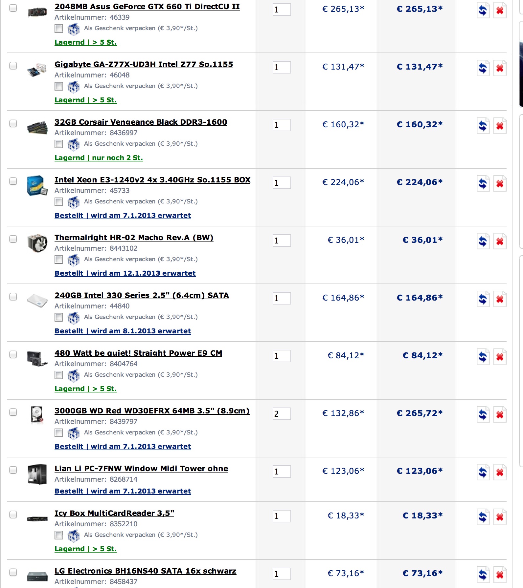Delete be quiet! Straight Power E9 item
Image resolution: width=523 pixels, height=588 pixels.
[500, 357]
